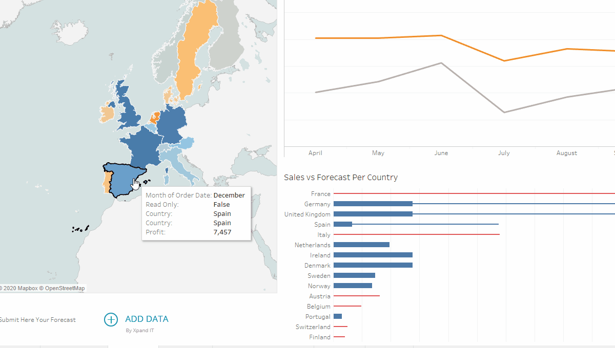
Task: Click the June peak on the orange line
Action: (x=441, y=35)
